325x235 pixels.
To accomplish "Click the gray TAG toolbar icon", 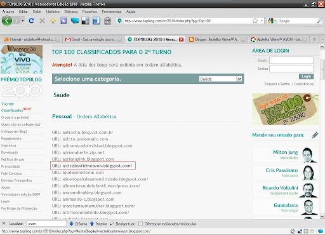I will (x=108, y=21).
